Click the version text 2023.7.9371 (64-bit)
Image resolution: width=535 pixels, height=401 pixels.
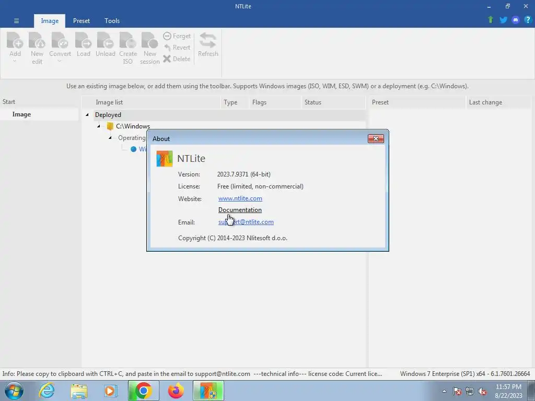(x=243, y=174)
